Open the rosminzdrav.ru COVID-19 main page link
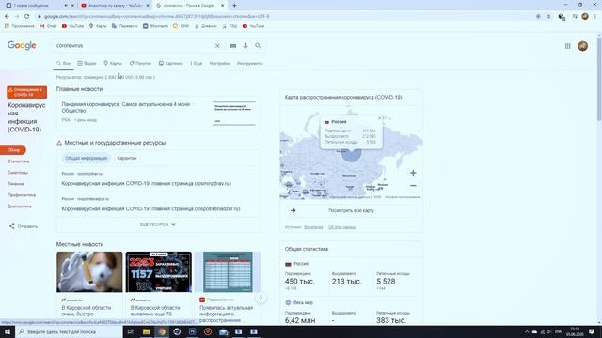This screenshot has width=602, height=338. tap(147, 184)
